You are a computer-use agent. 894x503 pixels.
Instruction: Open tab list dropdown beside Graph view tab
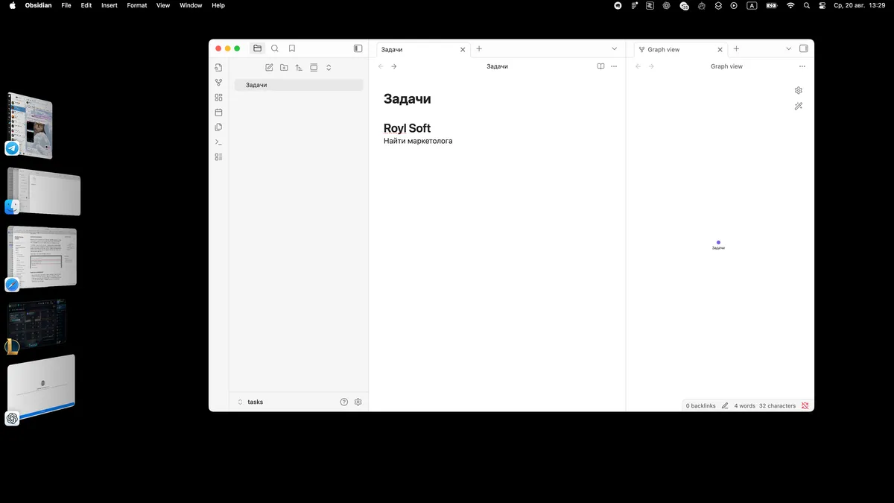(x=788, y=48)
